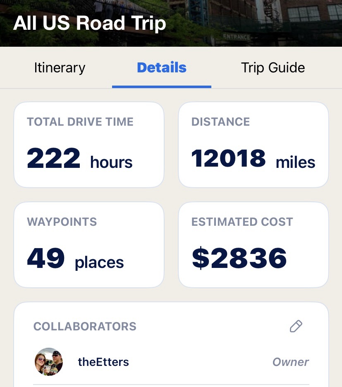Tap the ENTRANCE sign in header photo
342x387 pixels.
(x=237, y=37)
